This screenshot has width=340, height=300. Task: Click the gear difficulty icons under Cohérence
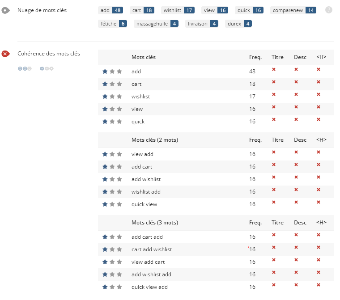[x=47, y=69]
